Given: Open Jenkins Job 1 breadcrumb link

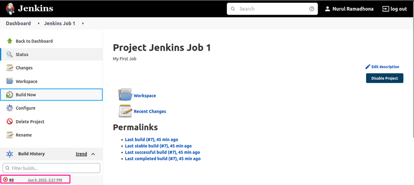Looking at the screenshot, I should point(60,23).
